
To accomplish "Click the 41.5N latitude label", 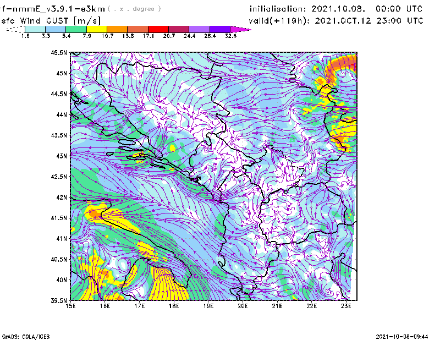I will point(59,218).
